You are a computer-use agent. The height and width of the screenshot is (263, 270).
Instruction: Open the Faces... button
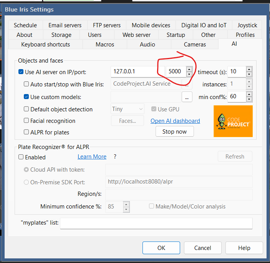[x=128, y=121]
